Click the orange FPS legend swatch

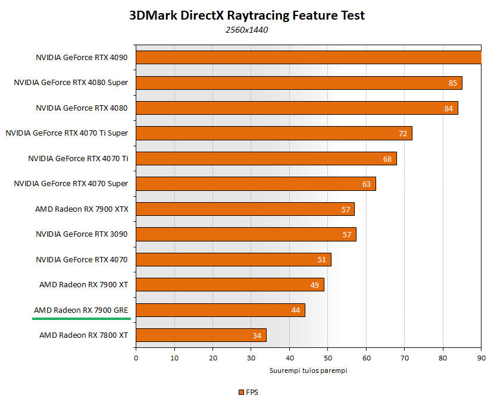coord(241,393)
